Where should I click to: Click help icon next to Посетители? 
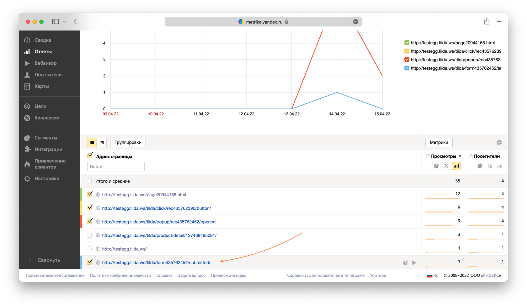pos(471,156)
